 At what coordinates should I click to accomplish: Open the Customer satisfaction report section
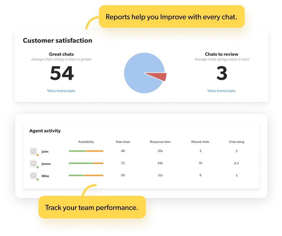point(57,40)
